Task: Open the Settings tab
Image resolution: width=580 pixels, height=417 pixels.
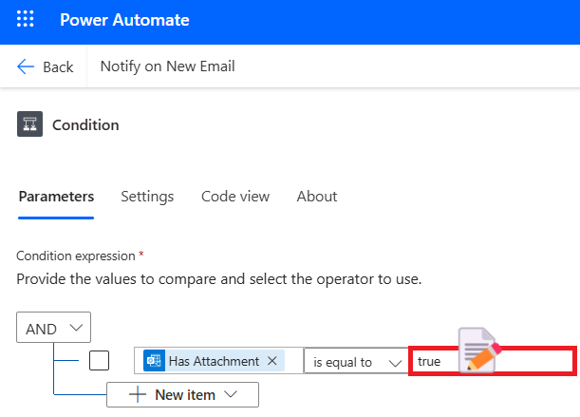Action: pos(147,197)
